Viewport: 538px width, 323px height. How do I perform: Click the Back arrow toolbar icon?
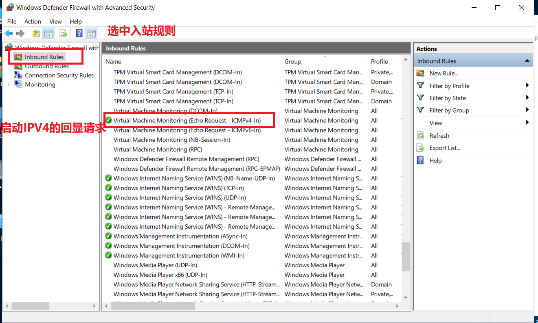[9, 33]
